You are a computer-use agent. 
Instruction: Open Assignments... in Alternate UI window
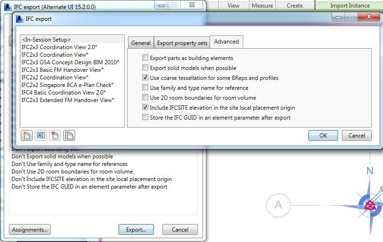pyautogui.click(x=30, y=230)
